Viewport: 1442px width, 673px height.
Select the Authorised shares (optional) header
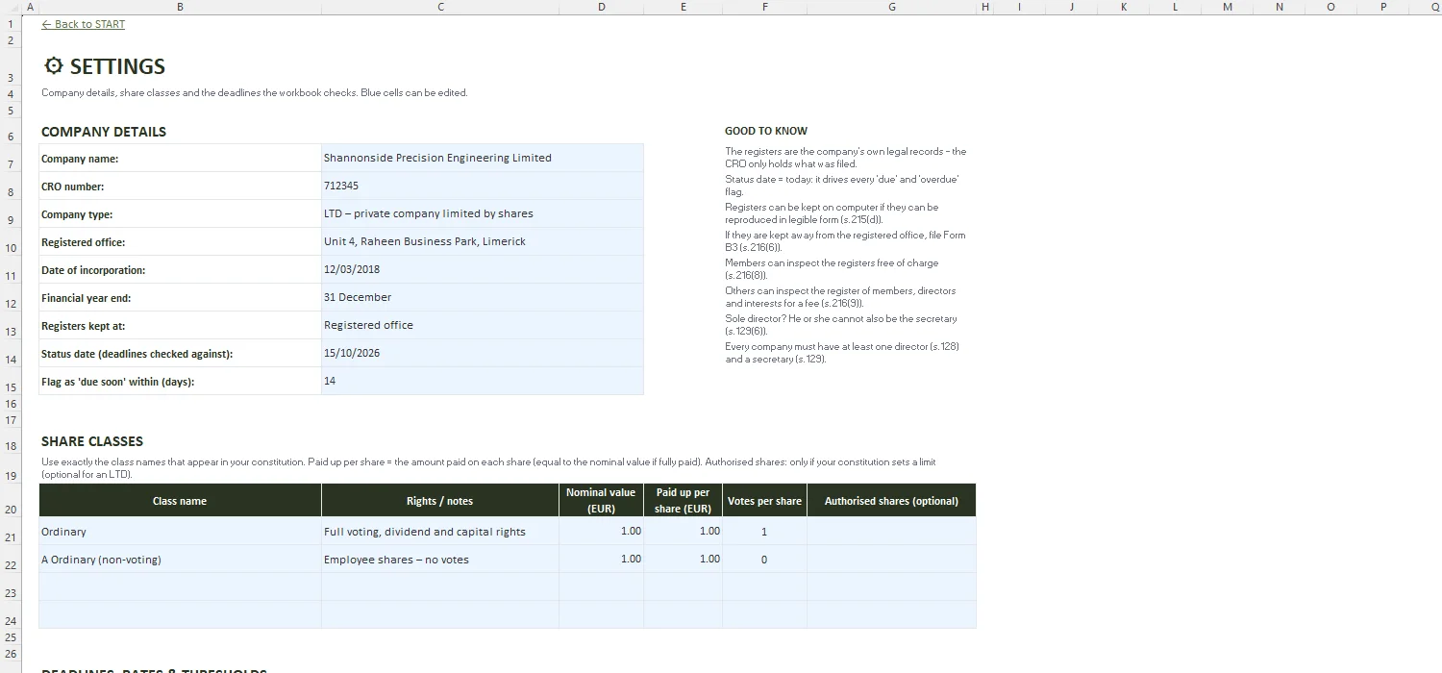point(891,501)
